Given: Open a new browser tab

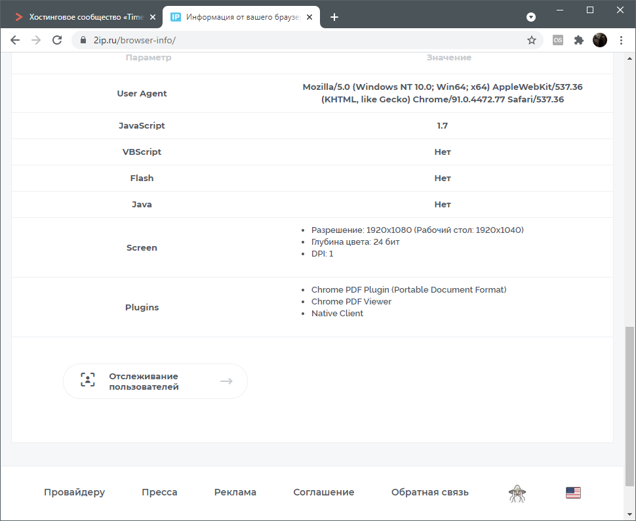Looking at the screenshot, I should (334, 17).
